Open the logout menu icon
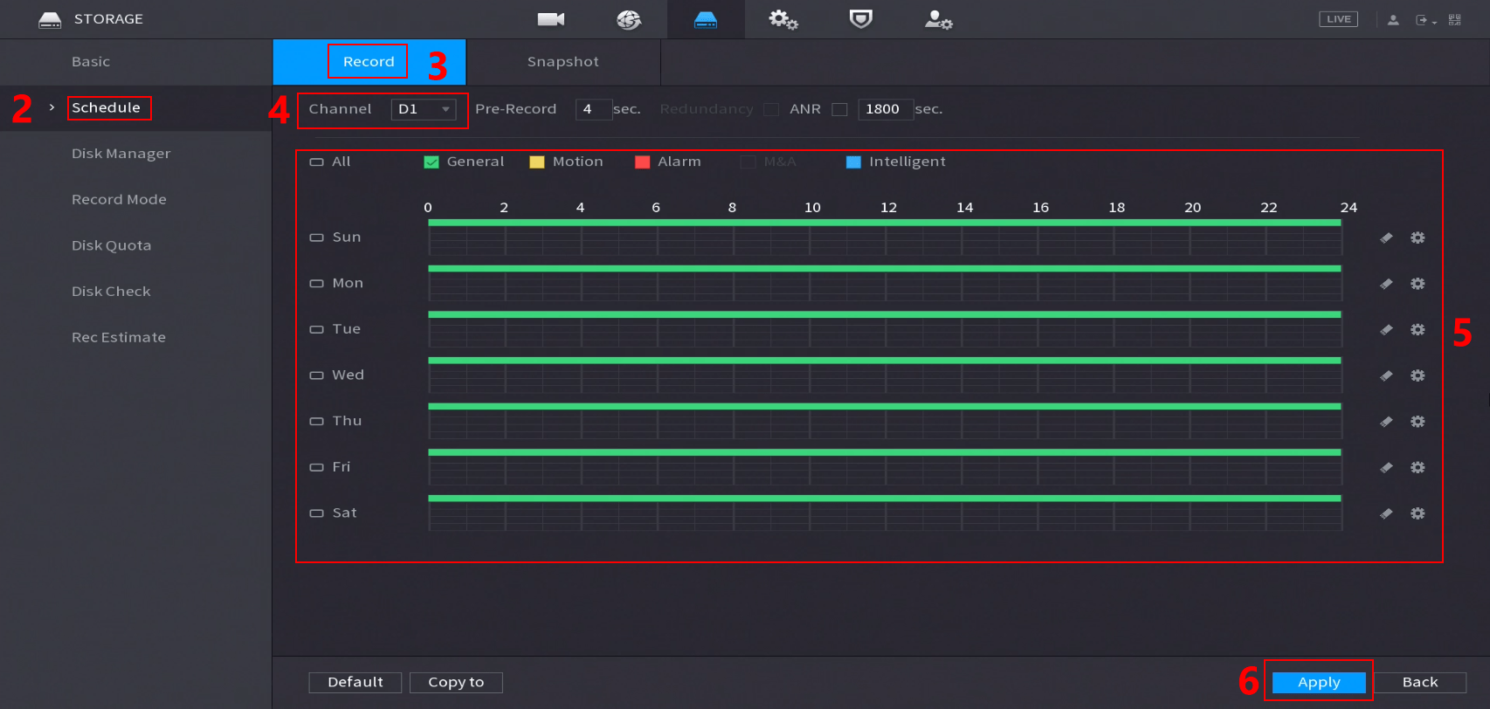1490x709 pixels. pos(1425,20)
